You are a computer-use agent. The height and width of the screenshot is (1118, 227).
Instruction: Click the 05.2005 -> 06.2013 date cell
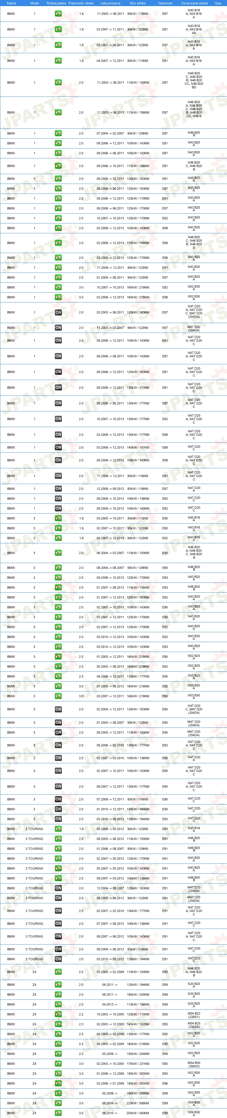point(111,666)
